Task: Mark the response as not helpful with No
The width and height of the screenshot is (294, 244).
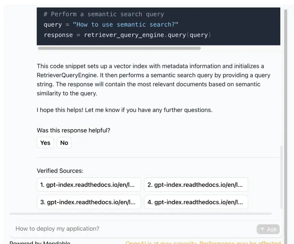Action: point(64,143)
